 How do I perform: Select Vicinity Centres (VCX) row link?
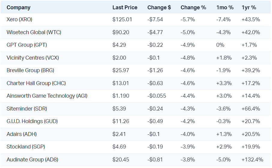pos(33,58)
